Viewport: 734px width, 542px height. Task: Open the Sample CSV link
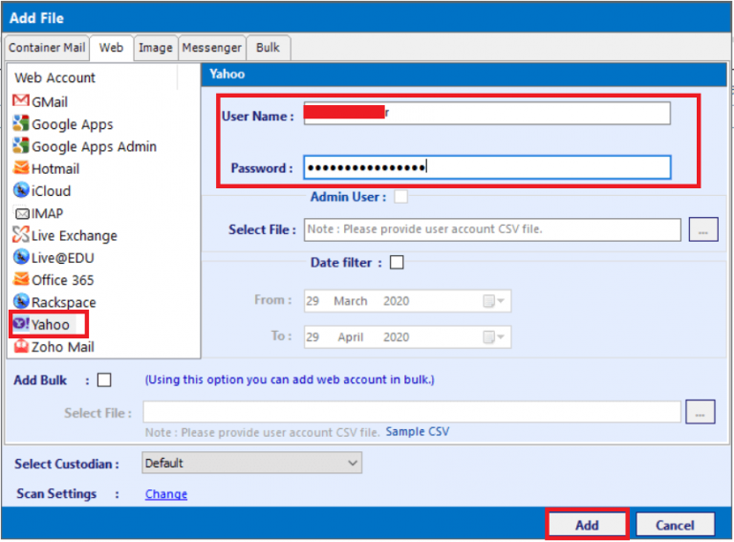(417, 431)
